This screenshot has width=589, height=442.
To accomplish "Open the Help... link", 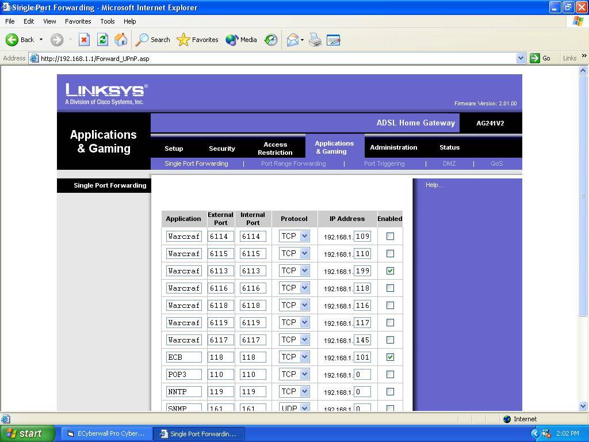I will click(x=434, y=185).
